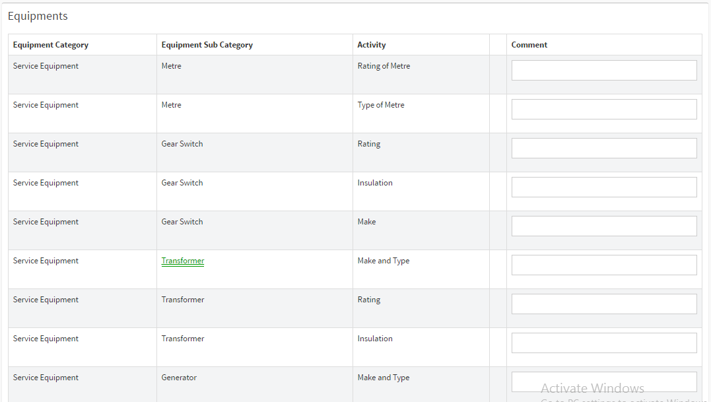Click the Type of Metre activity text

(x=381, y=105)
